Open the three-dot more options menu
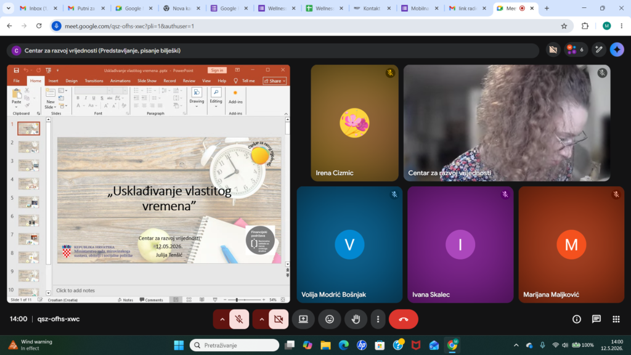The image size is (631, 355). point(378,319)
